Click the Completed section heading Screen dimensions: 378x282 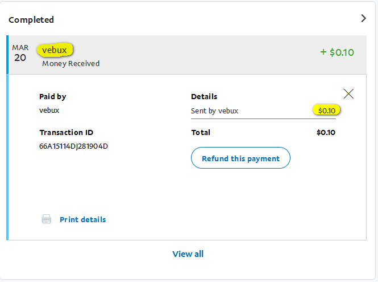pos(31,19)
